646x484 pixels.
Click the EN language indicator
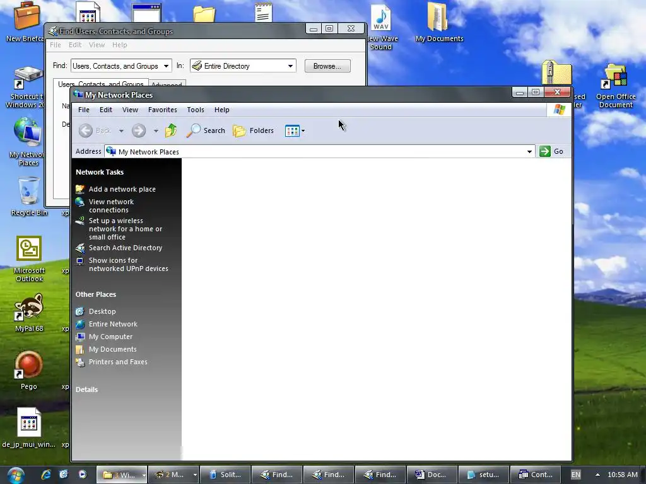point(575,475)
